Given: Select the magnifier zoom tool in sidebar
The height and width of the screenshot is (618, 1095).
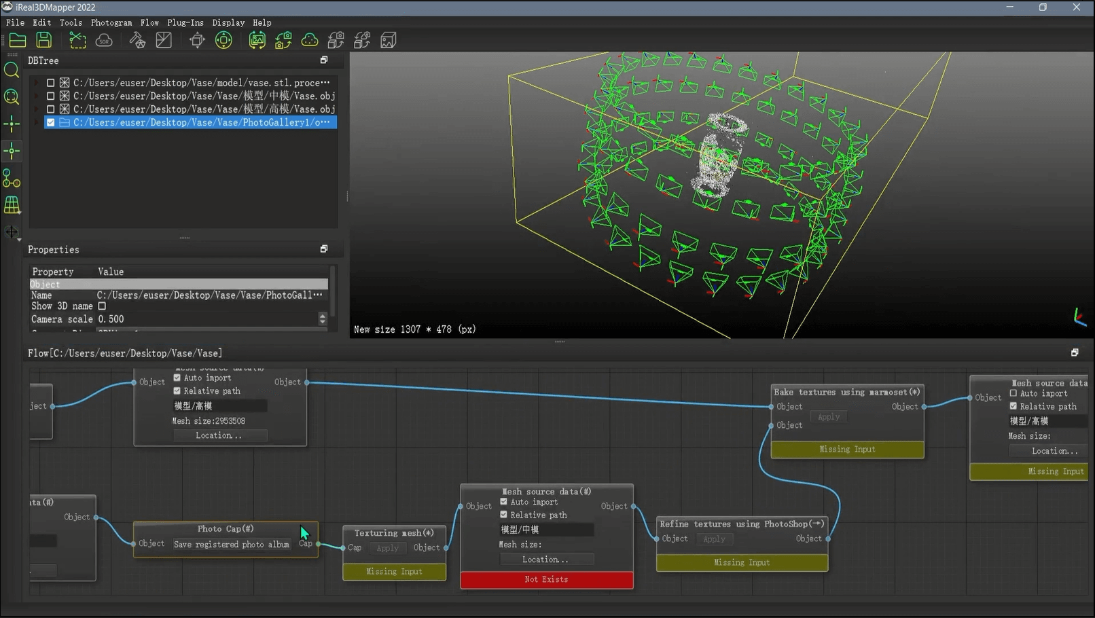Looking at the screenshot, I should click(x=12, y=70).
